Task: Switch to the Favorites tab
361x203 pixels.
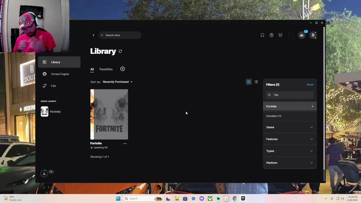Action: pos(106,69)
